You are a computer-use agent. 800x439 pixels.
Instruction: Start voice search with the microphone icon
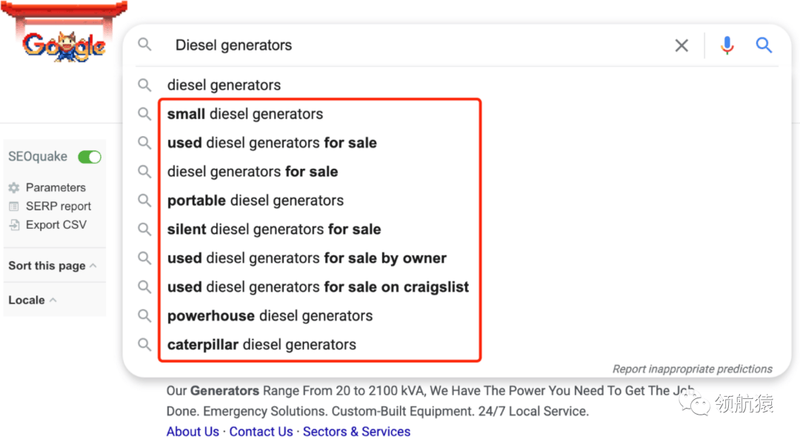coord(727,45)
